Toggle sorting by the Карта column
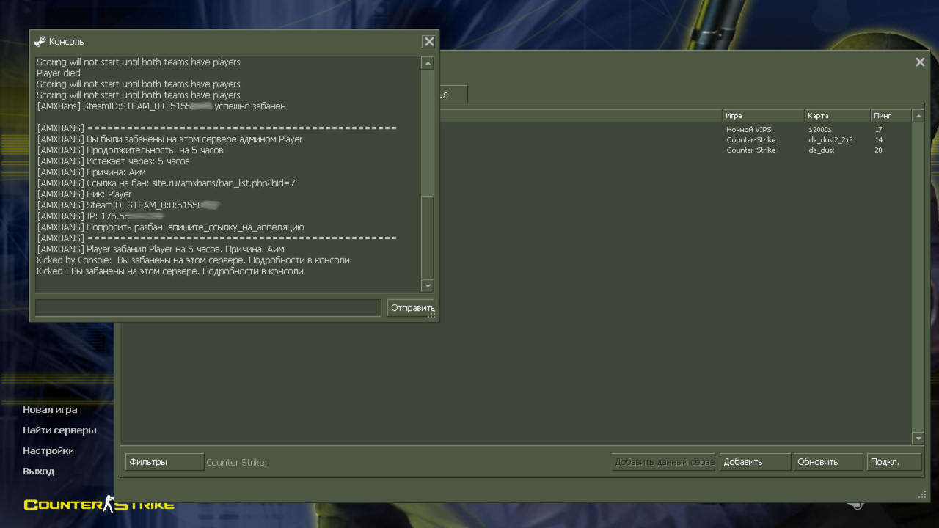This screenshot has height=528, width=939. (836, 115)
